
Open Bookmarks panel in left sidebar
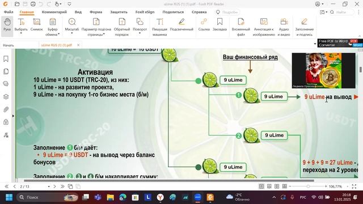click(6, 59)
